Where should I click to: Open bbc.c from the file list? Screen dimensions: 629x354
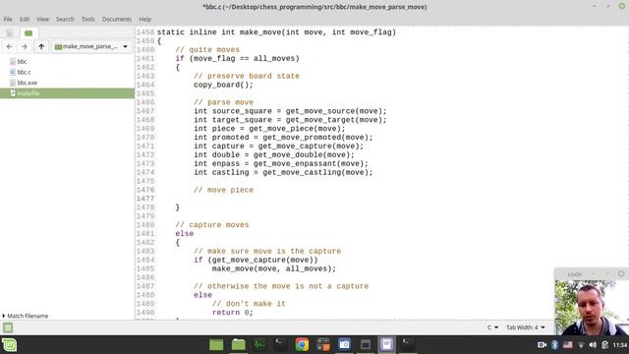pyautogui.click(x=24, y=72)
